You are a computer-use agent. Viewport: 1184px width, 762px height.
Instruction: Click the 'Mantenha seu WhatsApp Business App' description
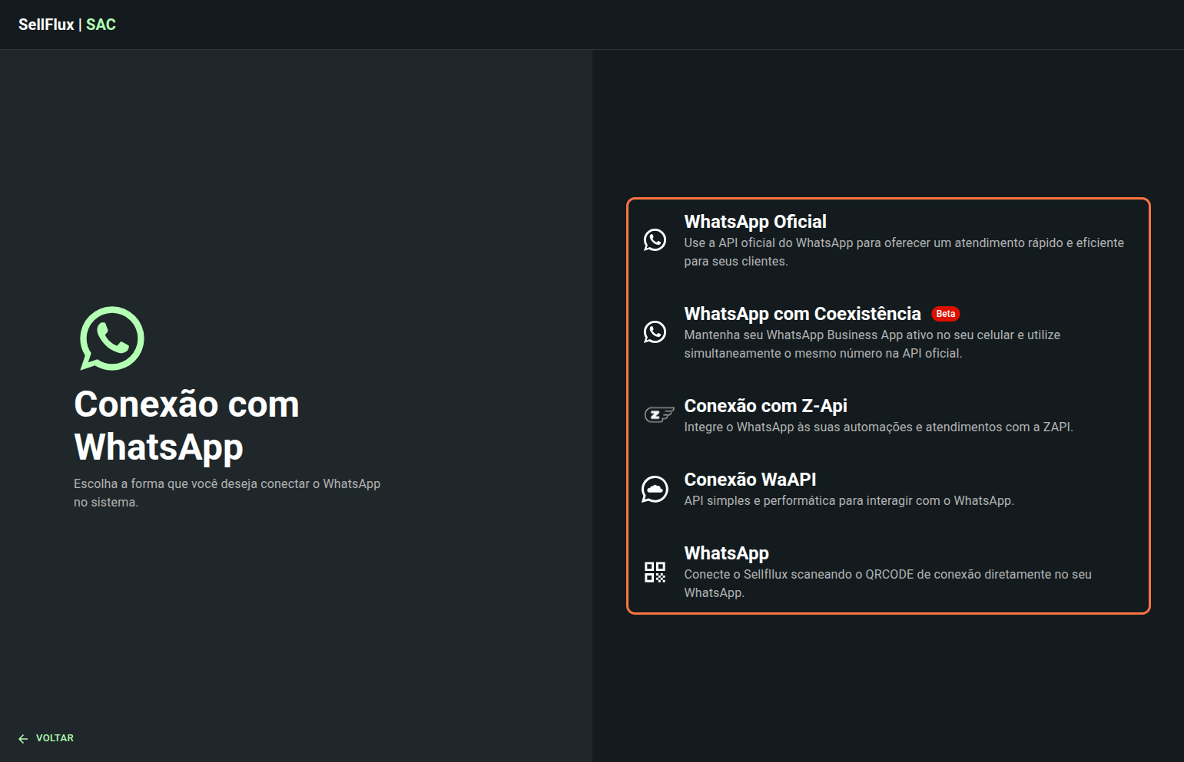click(x=871, y=344)
